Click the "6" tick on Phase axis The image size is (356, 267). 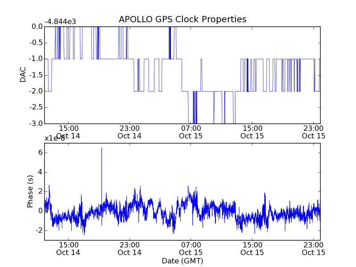pos(40,153)
